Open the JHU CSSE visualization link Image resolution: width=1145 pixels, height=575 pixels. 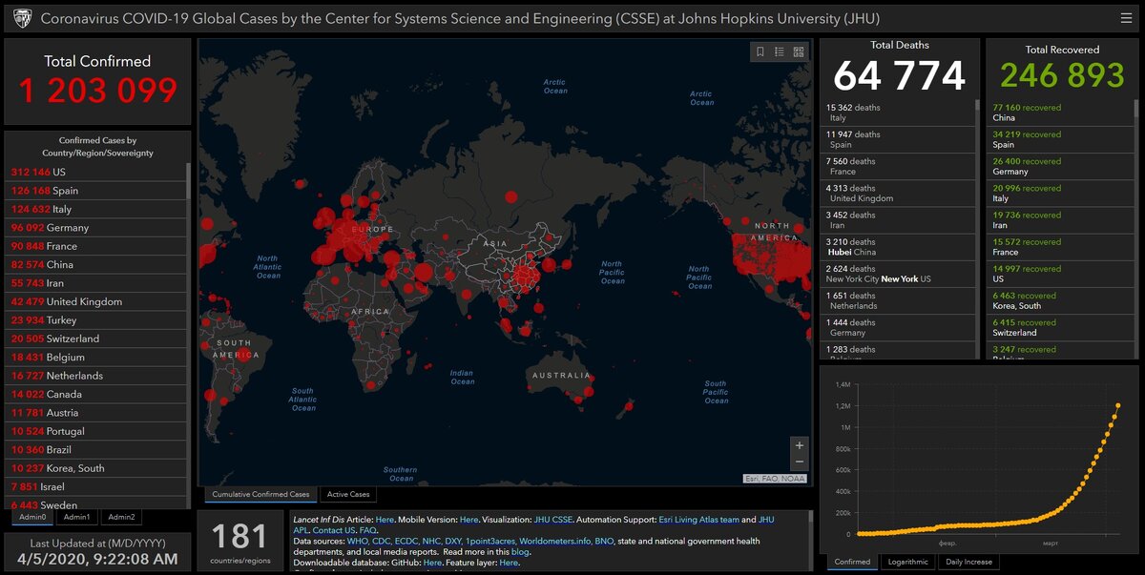553,520
